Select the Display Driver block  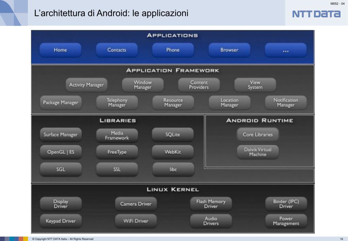(x=61, y=204)
